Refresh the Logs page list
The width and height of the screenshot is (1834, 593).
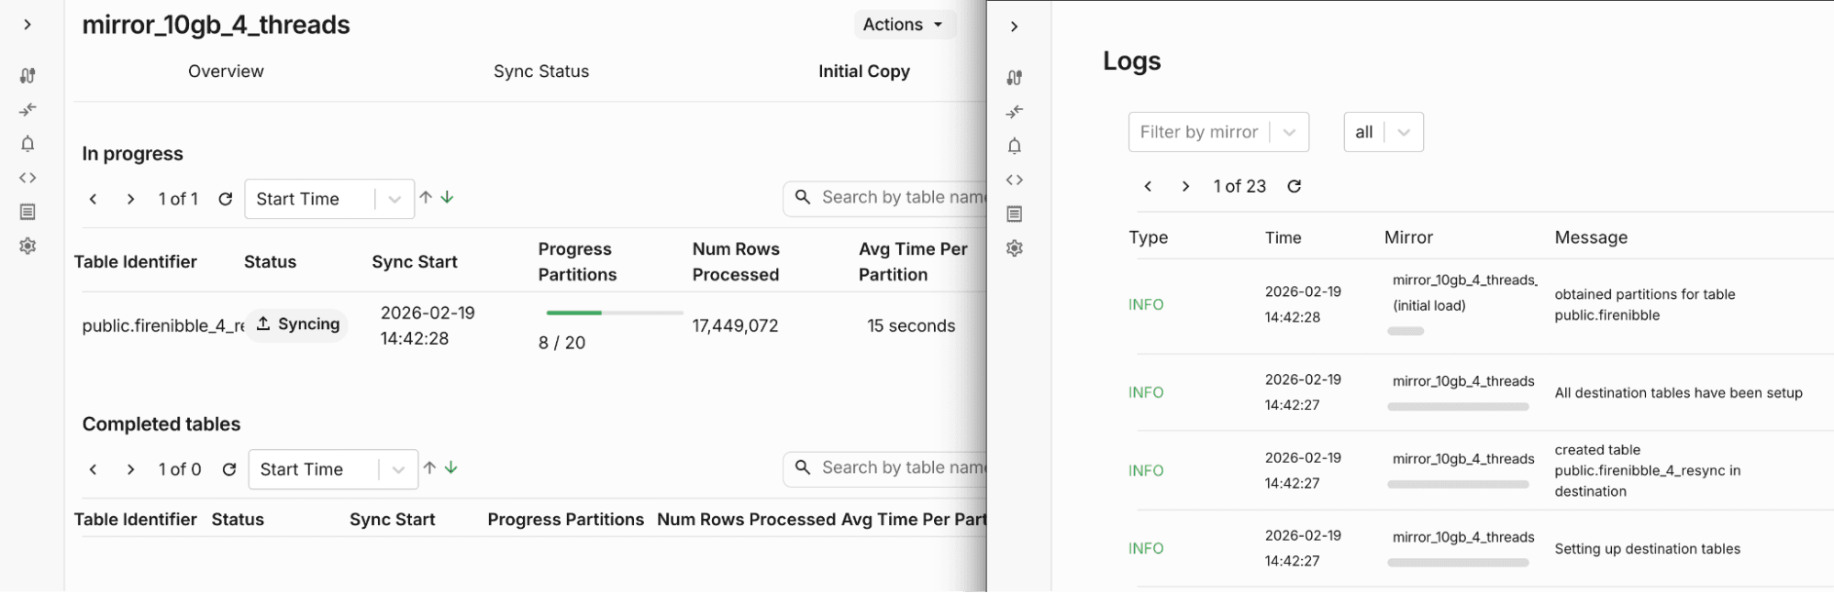point(1294,186)
